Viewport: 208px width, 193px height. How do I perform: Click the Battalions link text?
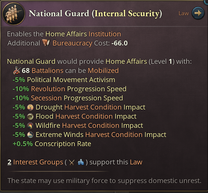pos(47,70)
